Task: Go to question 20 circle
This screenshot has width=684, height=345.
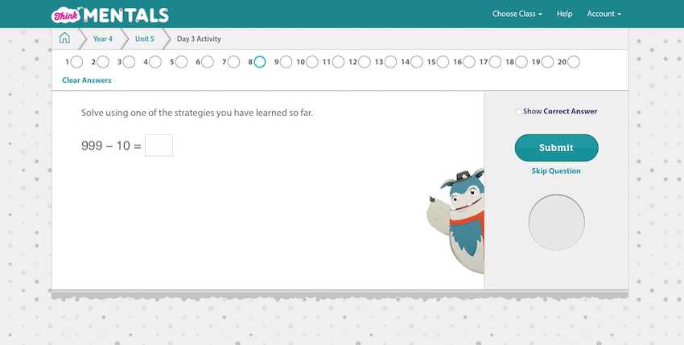Action: click(x=573, y=62)
